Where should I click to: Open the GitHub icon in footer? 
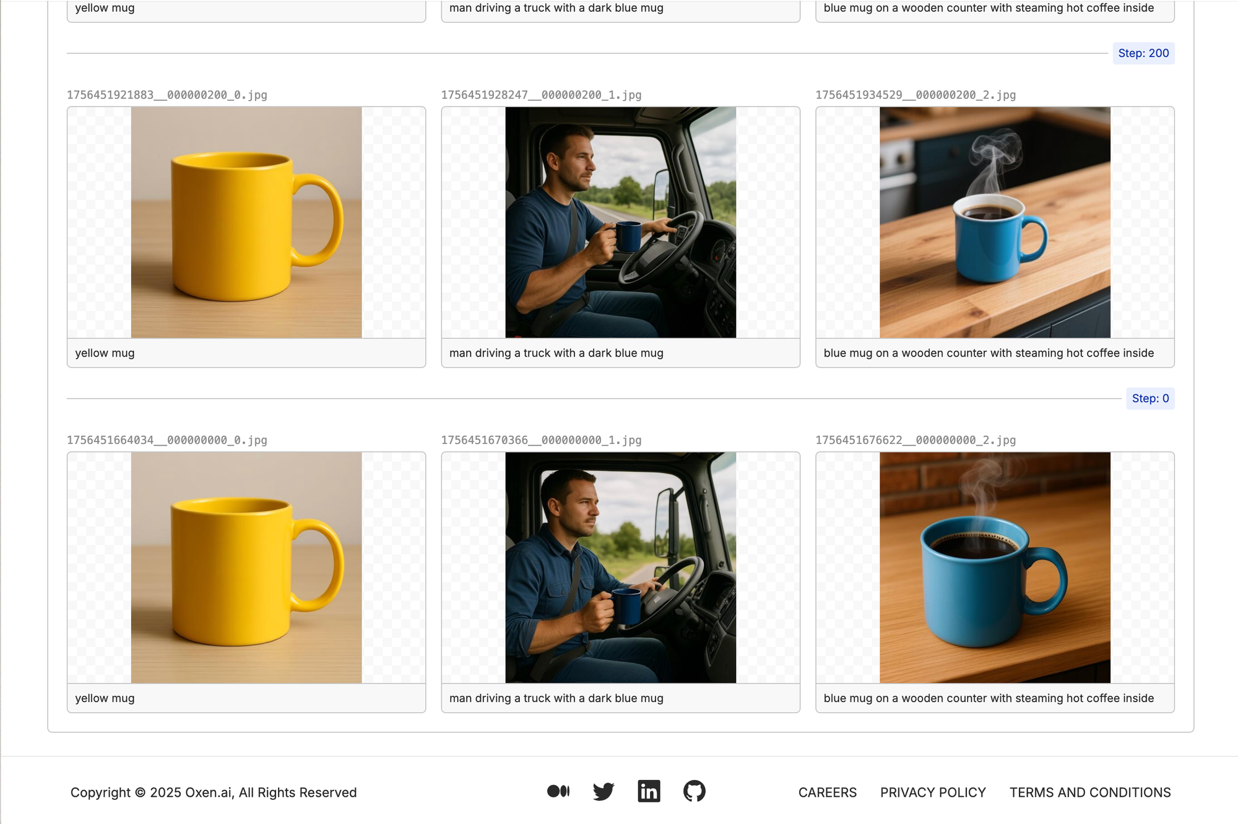pos(694,791)
